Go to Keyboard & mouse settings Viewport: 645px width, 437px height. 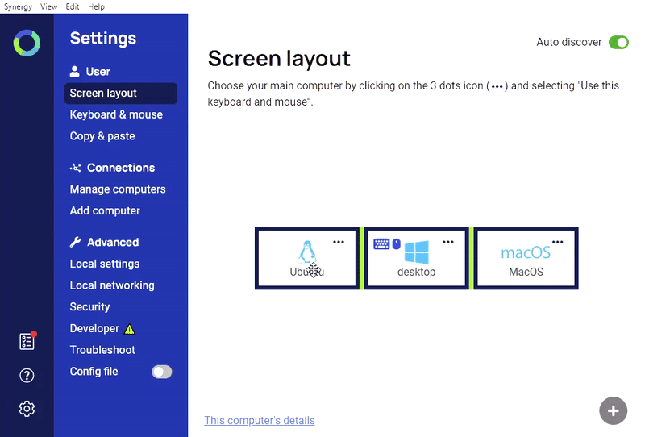tap(116, 114)
